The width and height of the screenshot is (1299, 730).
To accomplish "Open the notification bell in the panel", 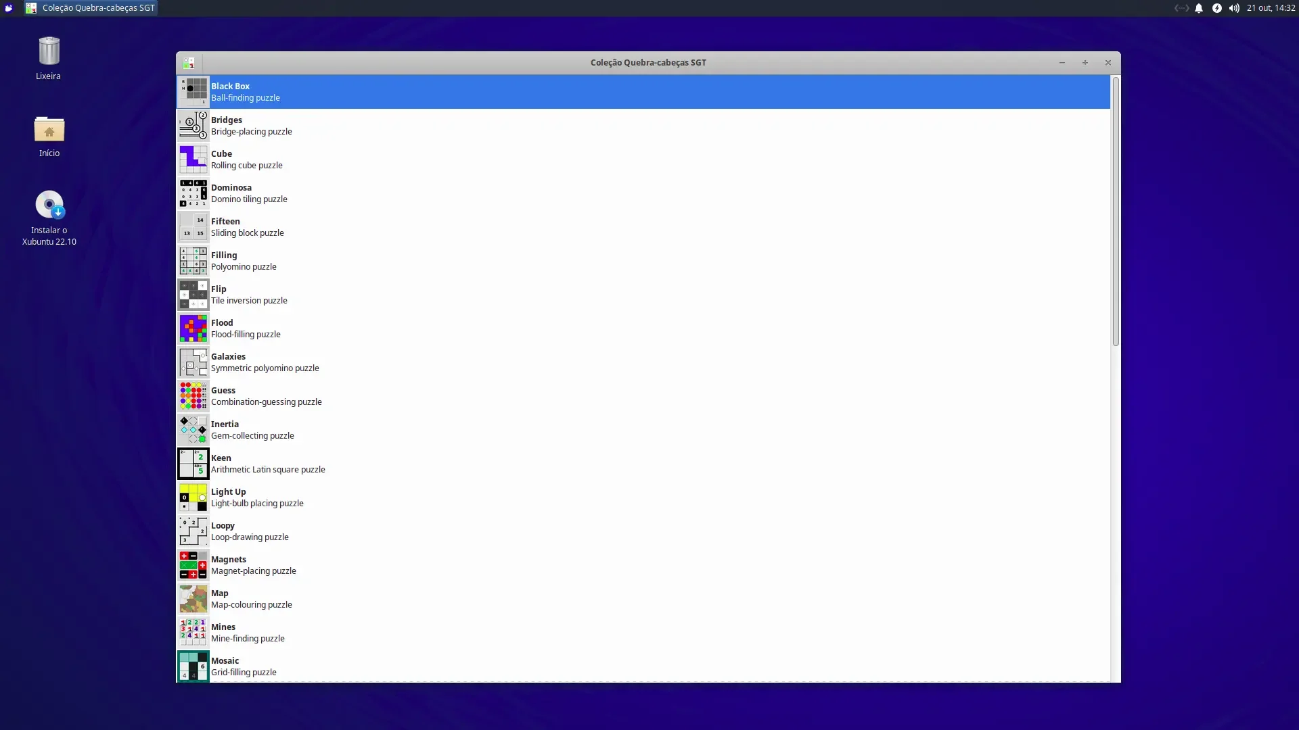I will 1199,8.
